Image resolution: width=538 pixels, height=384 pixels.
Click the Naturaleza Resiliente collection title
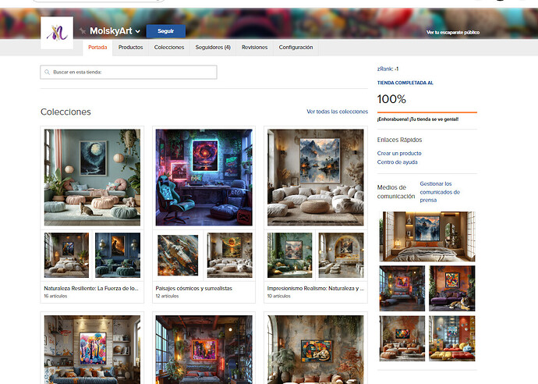[x=91, y=289]
